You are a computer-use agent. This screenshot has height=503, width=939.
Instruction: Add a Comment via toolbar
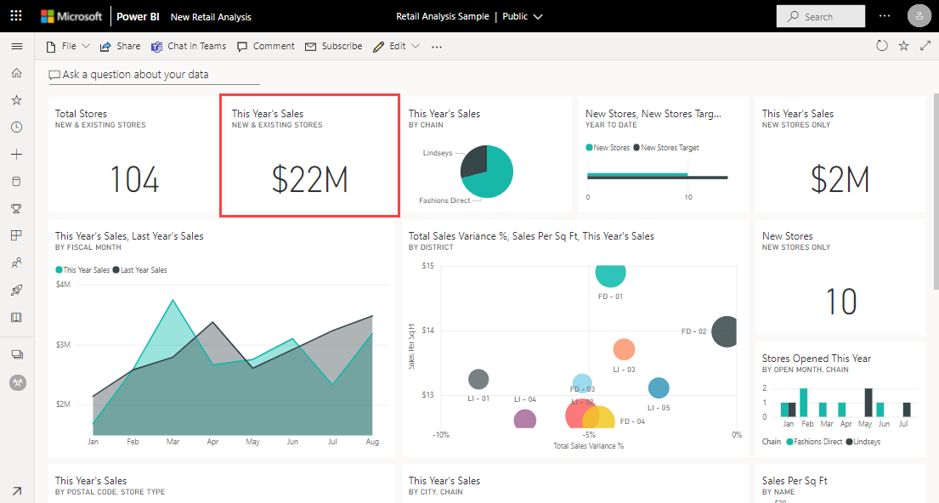point(266,46)
